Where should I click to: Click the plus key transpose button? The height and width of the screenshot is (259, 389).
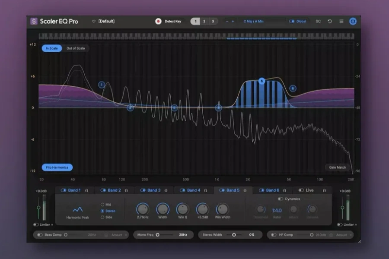233,21
